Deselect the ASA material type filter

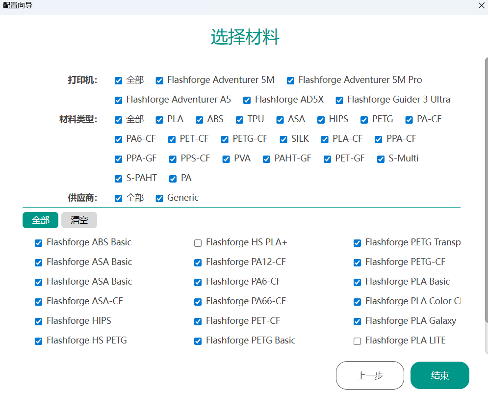pyautogui.click(x=280, y=120)
